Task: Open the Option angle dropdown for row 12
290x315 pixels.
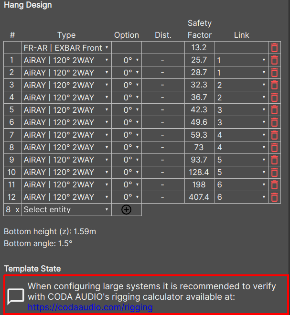Action: 127,197
